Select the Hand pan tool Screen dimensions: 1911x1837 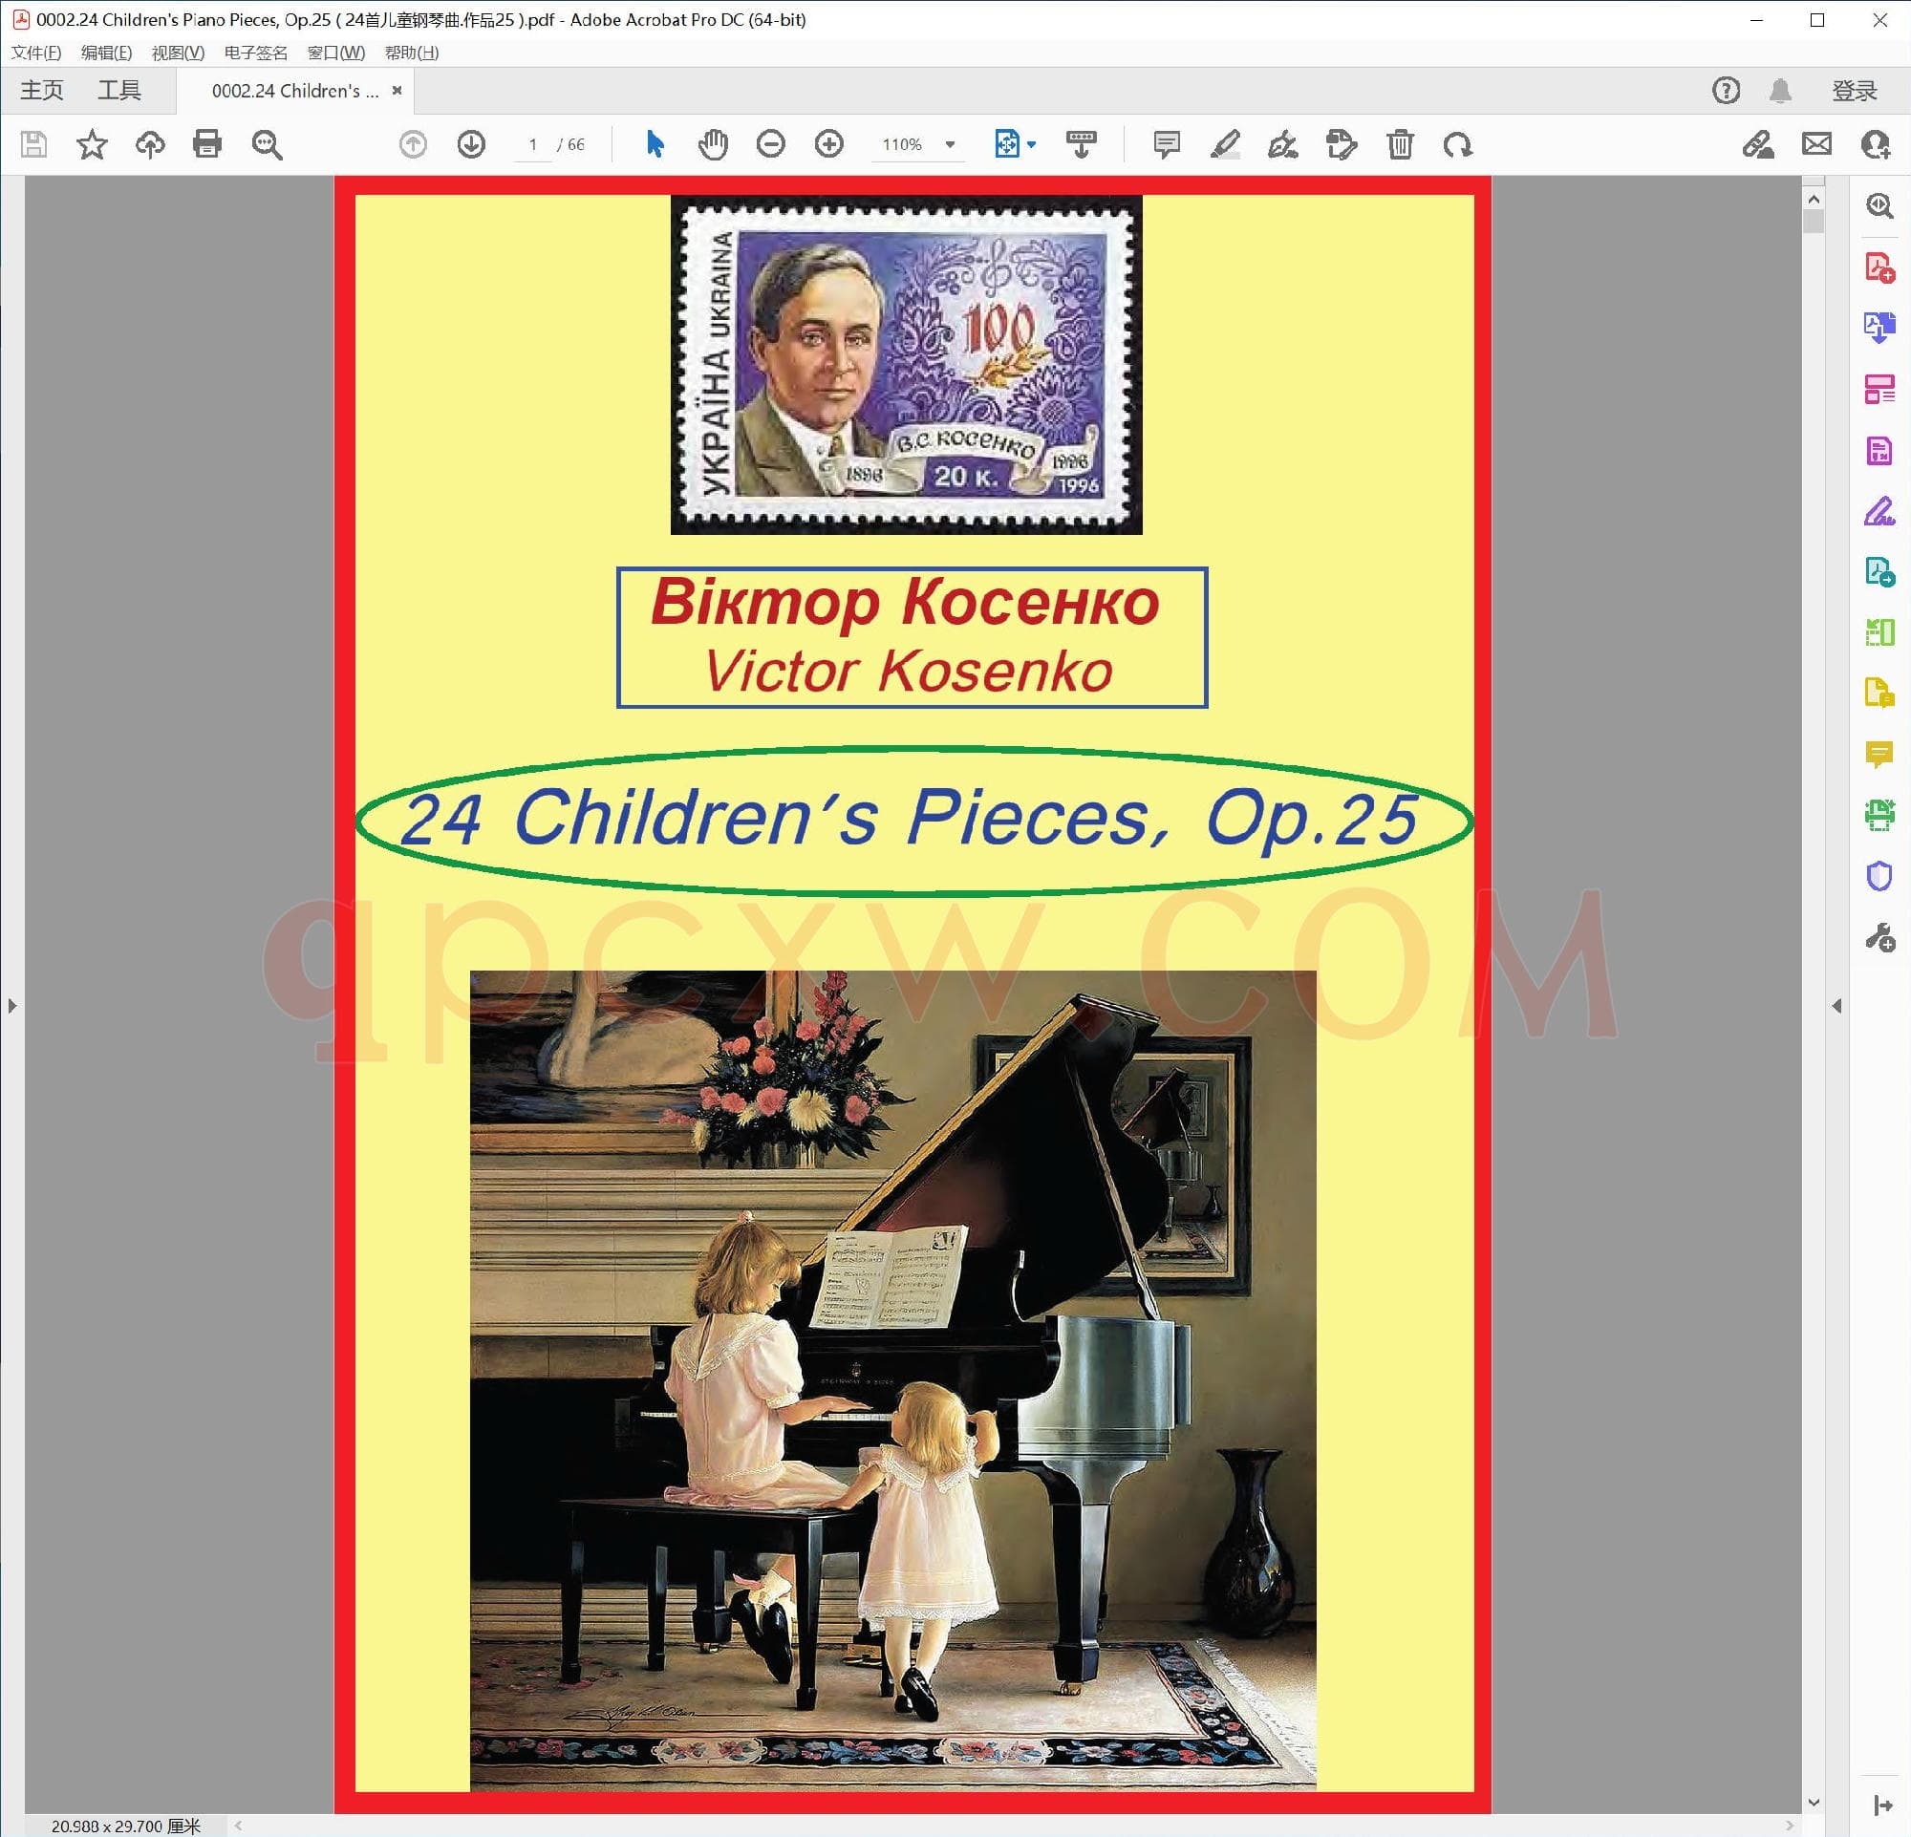click(713, 144)
